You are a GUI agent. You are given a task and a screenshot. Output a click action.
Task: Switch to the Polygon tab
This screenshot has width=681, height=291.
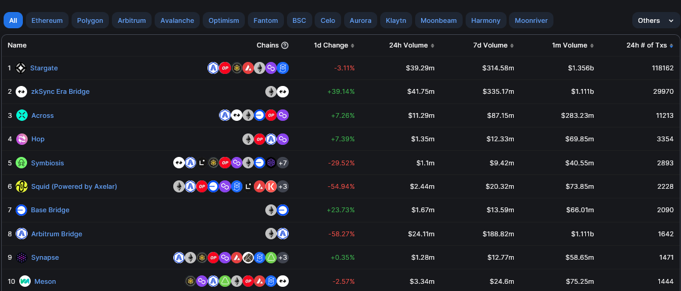pos(90,20)
